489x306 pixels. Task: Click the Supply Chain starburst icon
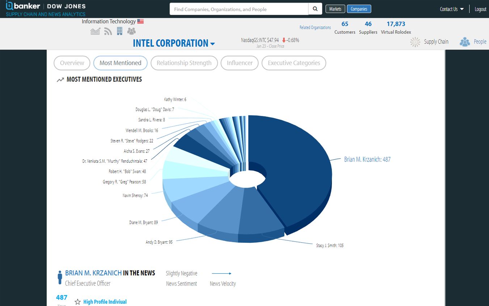tap(415, 42)
